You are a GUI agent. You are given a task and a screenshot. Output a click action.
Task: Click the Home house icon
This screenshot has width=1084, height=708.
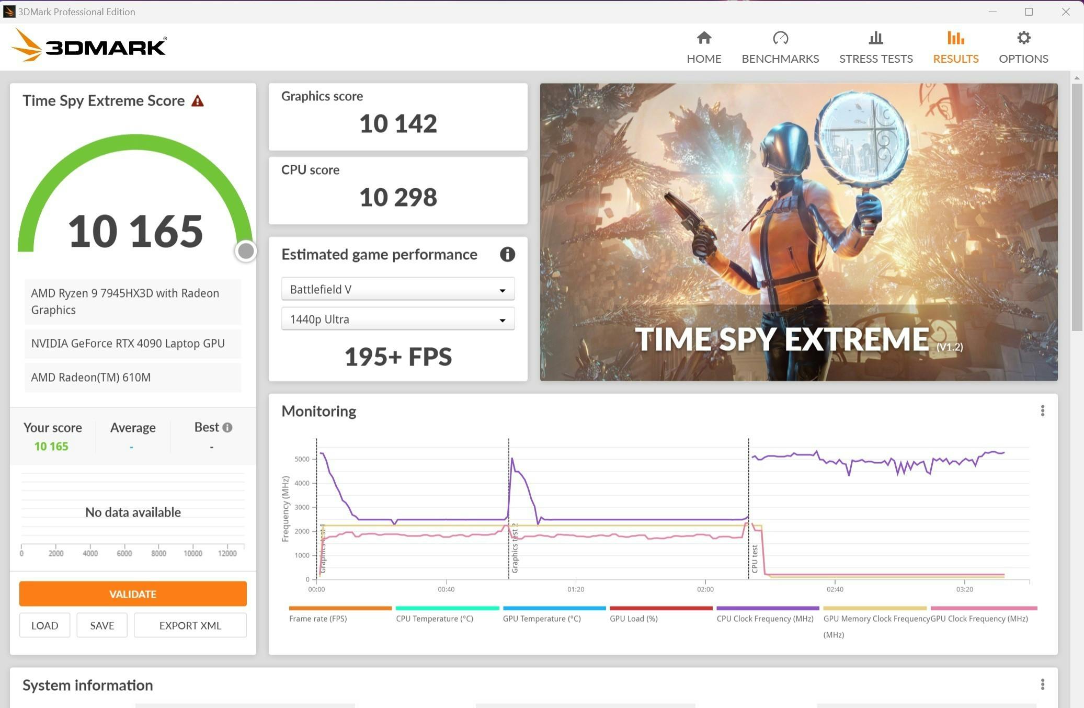pos(704,38)
